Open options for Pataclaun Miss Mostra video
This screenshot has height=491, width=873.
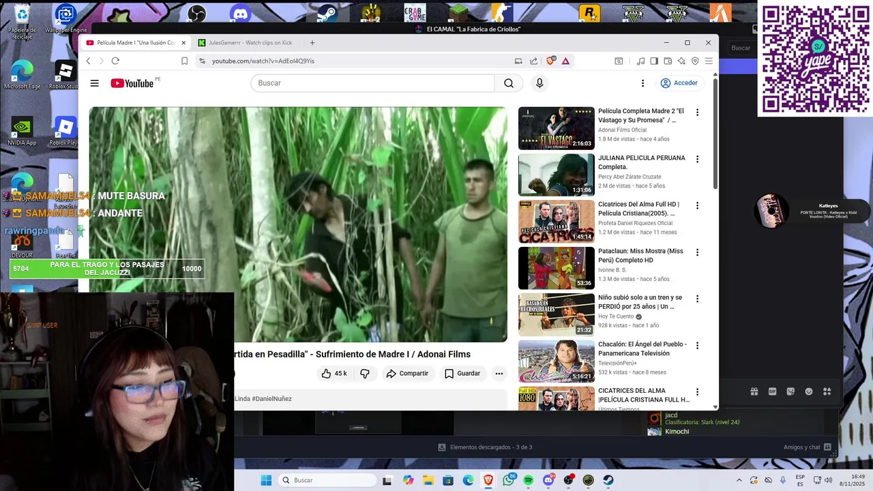coord(697,252)
